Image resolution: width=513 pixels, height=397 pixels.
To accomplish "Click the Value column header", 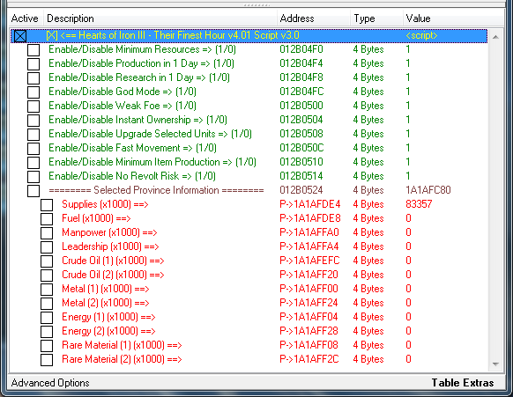I will (453, 18).
